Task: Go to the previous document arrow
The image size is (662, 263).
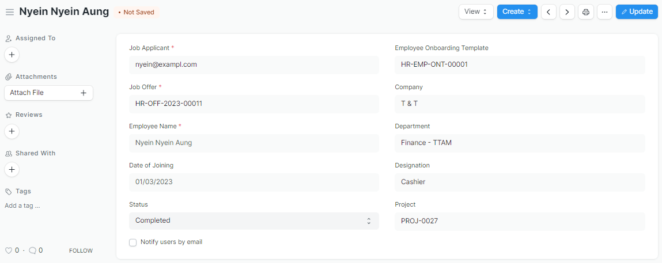Action: pos(548,12)
